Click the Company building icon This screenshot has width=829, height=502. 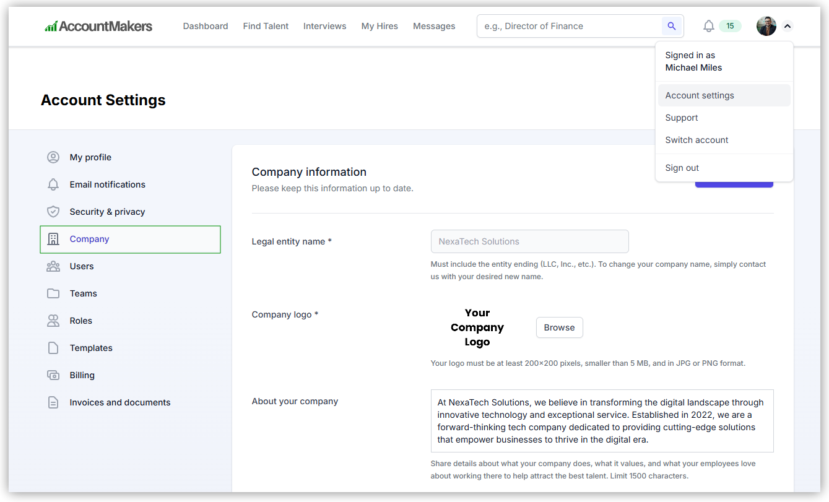pyautogui.click(x=53, y=238)
